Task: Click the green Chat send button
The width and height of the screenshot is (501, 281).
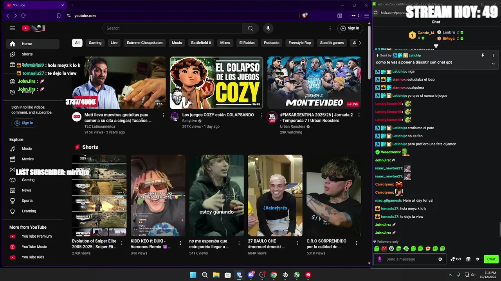Action: click(x=491, y=259)
